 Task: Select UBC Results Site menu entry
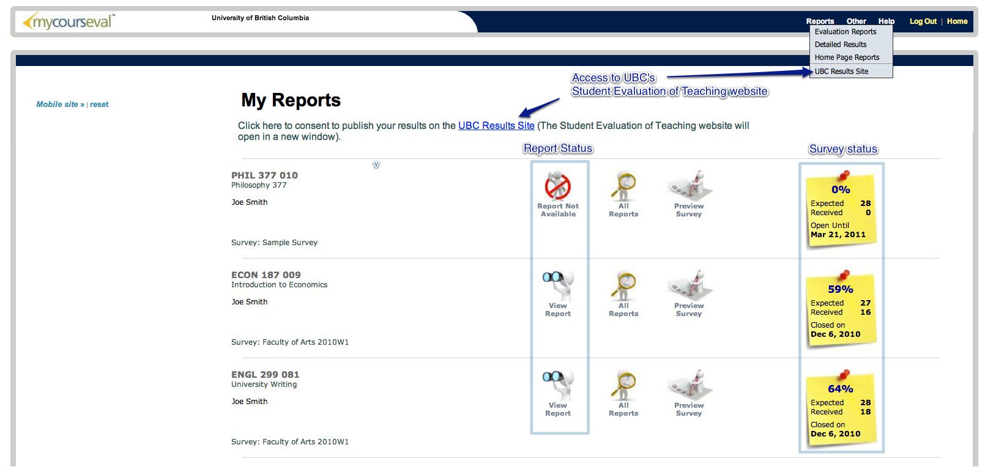841,72
